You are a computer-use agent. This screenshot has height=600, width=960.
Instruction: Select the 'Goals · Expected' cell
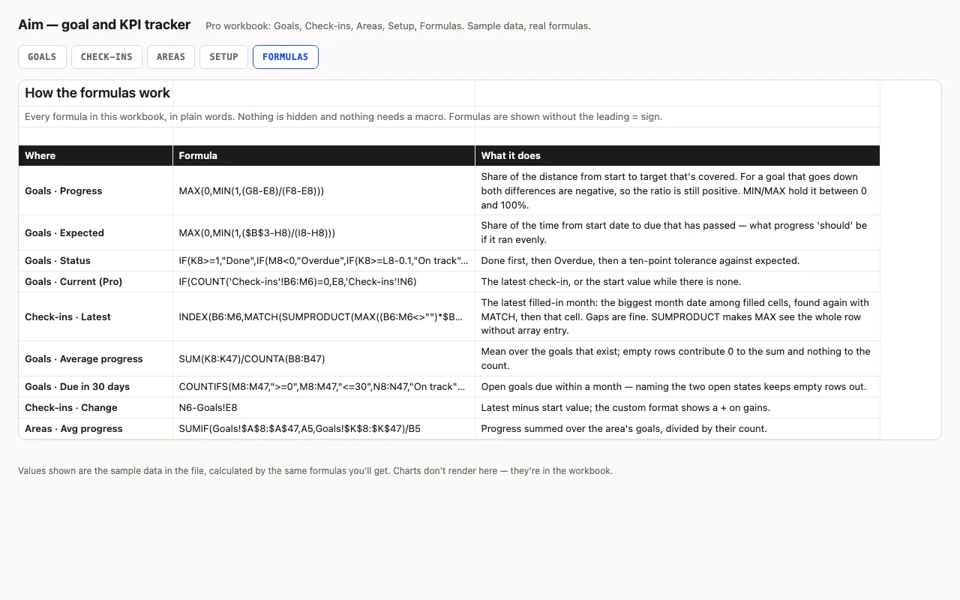[x=96, y=232]
